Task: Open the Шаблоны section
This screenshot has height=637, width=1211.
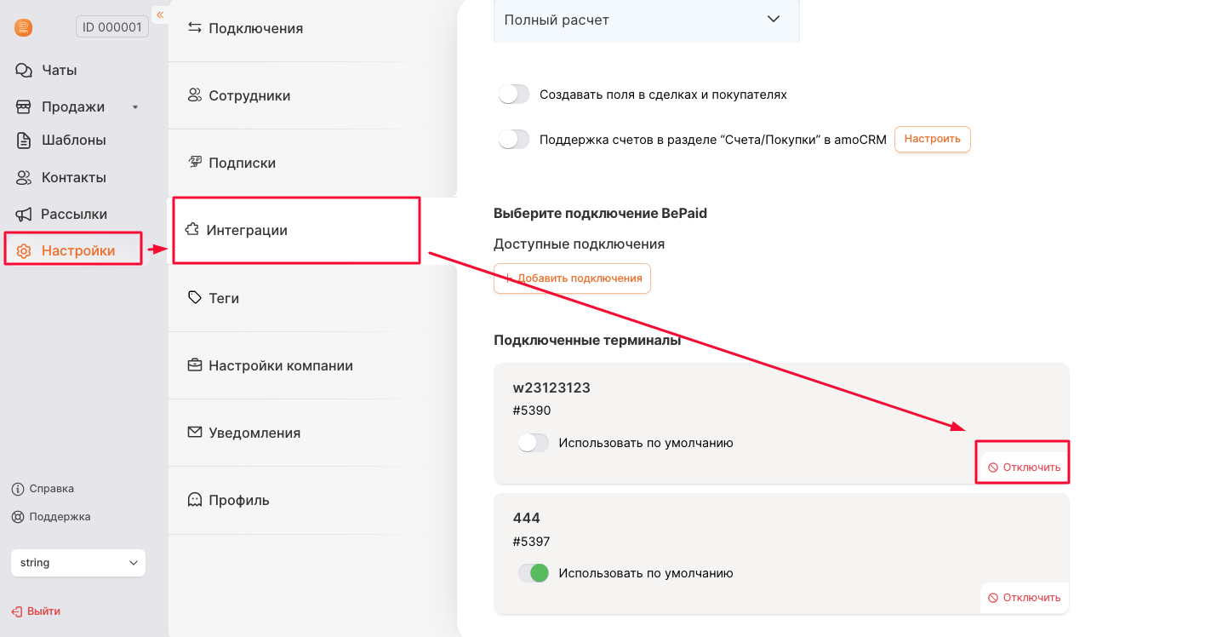Action: [x=73, y=140]
